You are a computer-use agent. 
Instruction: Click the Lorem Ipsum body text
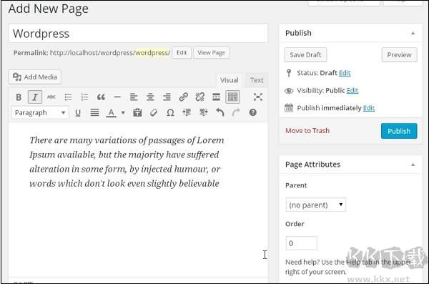[x=127, y=162]
